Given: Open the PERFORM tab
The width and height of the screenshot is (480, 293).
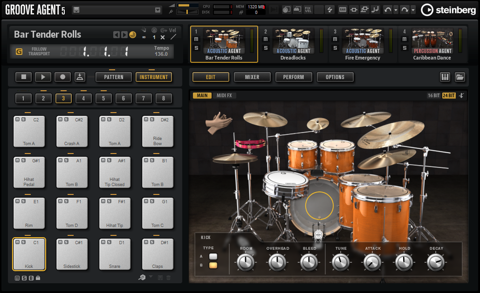Looking at the screenshot, I should coord(294,77).
